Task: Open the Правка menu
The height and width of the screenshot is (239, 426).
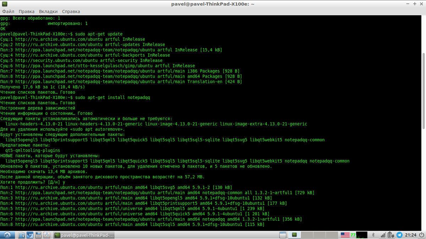Action: 27,12
